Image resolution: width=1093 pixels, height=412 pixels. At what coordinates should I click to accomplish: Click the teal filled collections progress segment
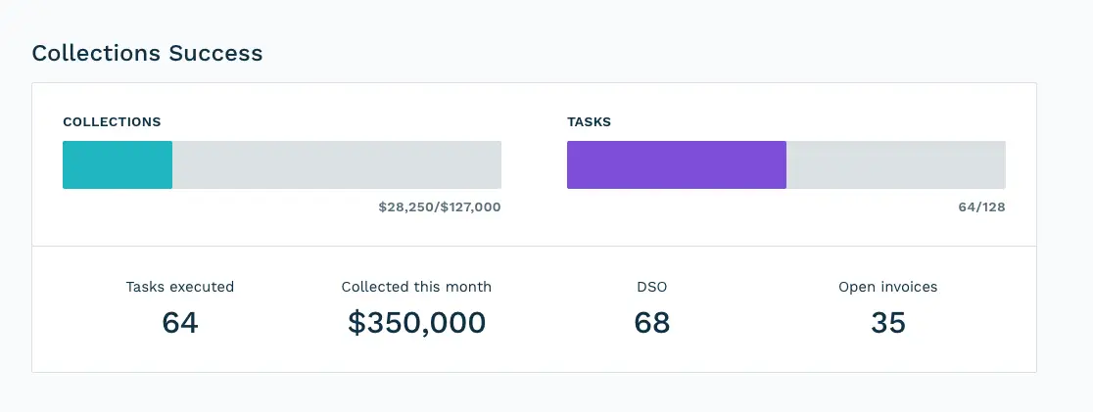pos(118,164)
